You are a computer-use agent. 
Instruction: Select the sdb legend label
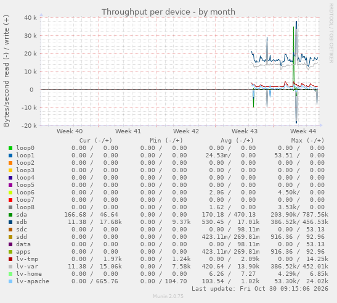pos(22,222)
